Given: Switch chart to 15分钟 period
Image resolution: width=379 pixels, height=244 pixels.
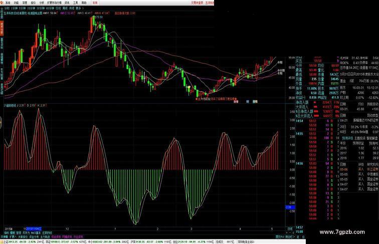Looking at the screenshot, I should 31,8.
